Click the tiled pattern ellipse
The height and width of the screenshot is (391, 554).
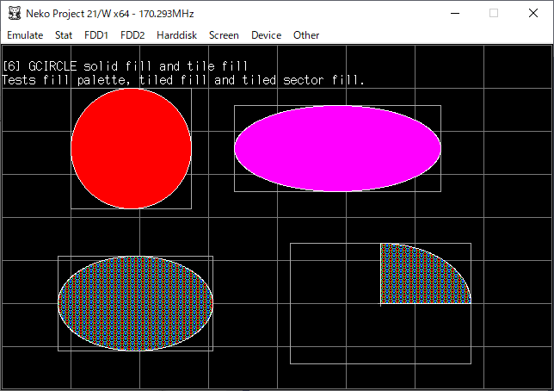pyautogui.click(x=135, y=304)
